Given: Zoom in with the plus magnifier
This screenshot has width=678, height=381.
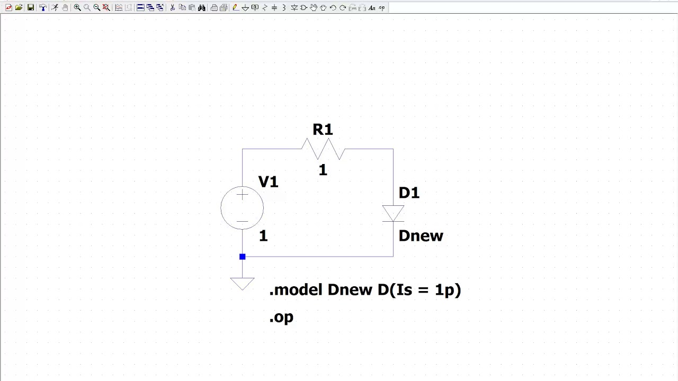Looking at the screenshot, I should [x=77, y=7].
